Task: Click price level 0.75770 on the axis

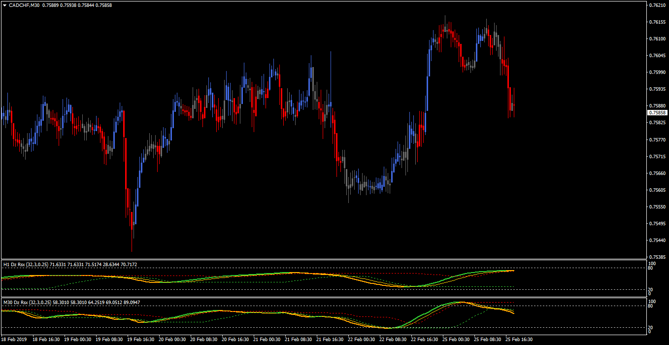Action: click(x=657, y=140)
